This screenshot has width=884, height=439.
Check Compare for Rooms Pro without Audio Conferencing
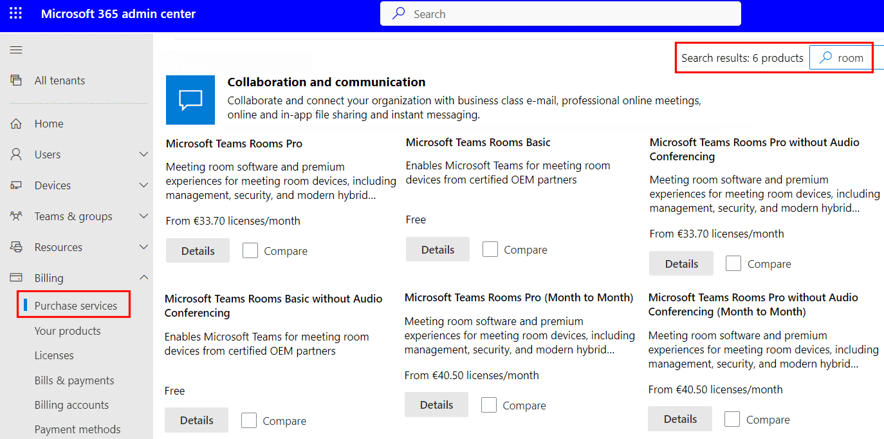tap(733, 263)
